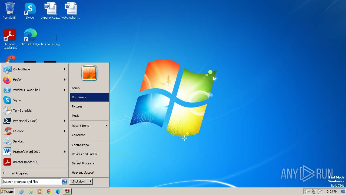The image size is (346, 195).
Task: Click the network tray icon
Action: (314, 191)
